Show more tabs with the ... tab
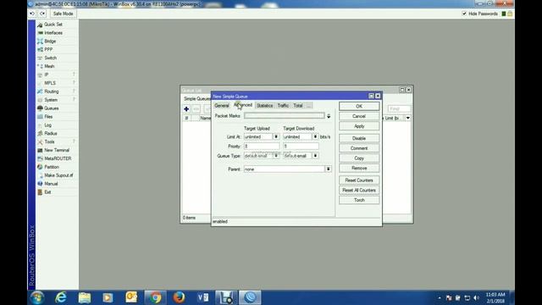Image resolution: width=542 pixels, height=305 pixels. pos(309,105)
